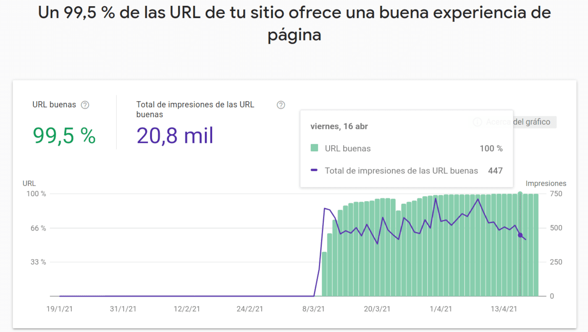Click the purple impressions legend line marker
Viewport: 588px width, 332px height.
314,170
